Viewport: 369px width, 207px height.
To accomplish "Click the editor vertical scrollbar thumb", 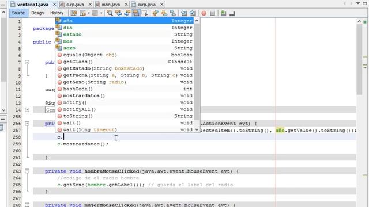I will pos(359,59).
